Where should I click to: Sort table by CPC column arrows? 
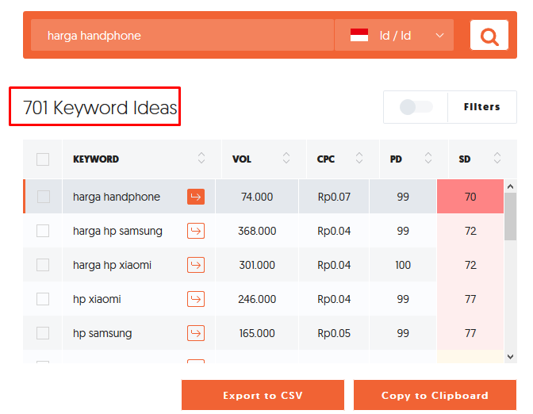(x=359, y=158)
